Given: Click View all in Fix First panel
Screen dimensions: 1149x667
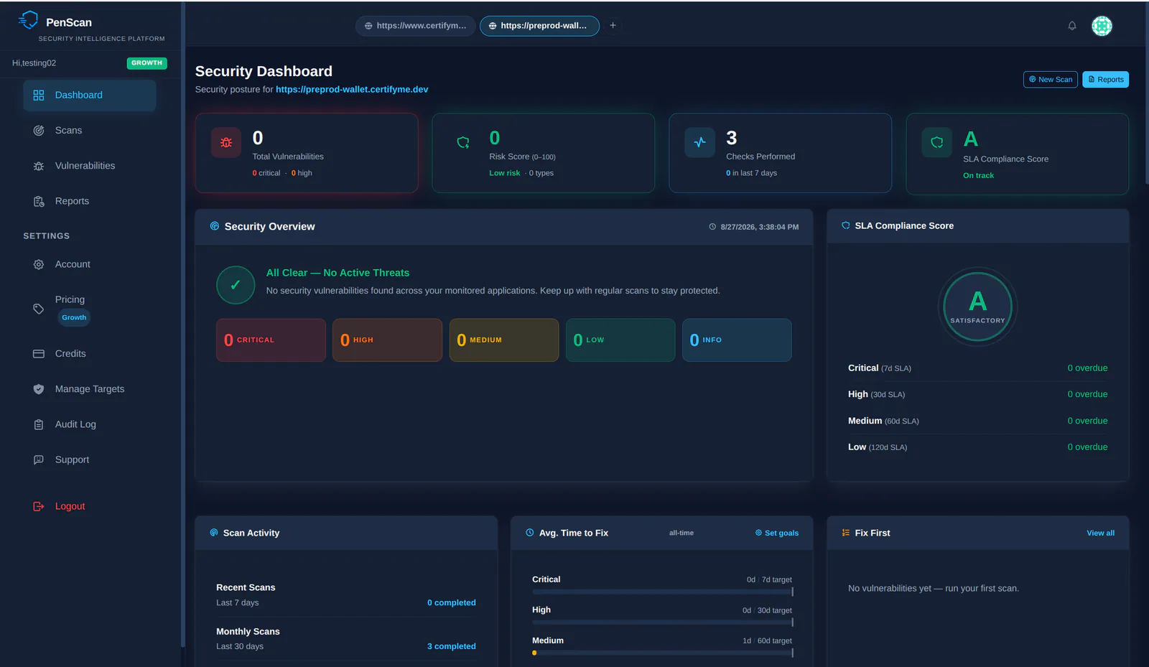Looking at the screenshot, I should [x=1101, y=533].
